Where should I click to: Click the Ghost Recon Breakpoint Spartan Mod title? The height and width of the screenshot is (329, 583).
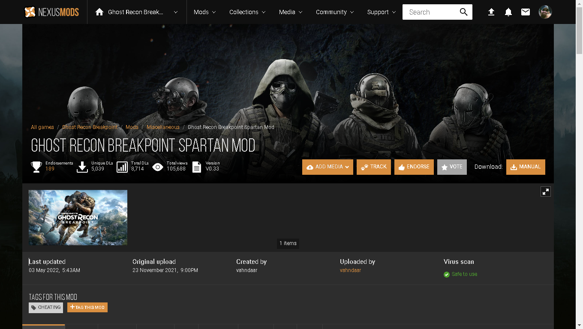tap(143, 146)
